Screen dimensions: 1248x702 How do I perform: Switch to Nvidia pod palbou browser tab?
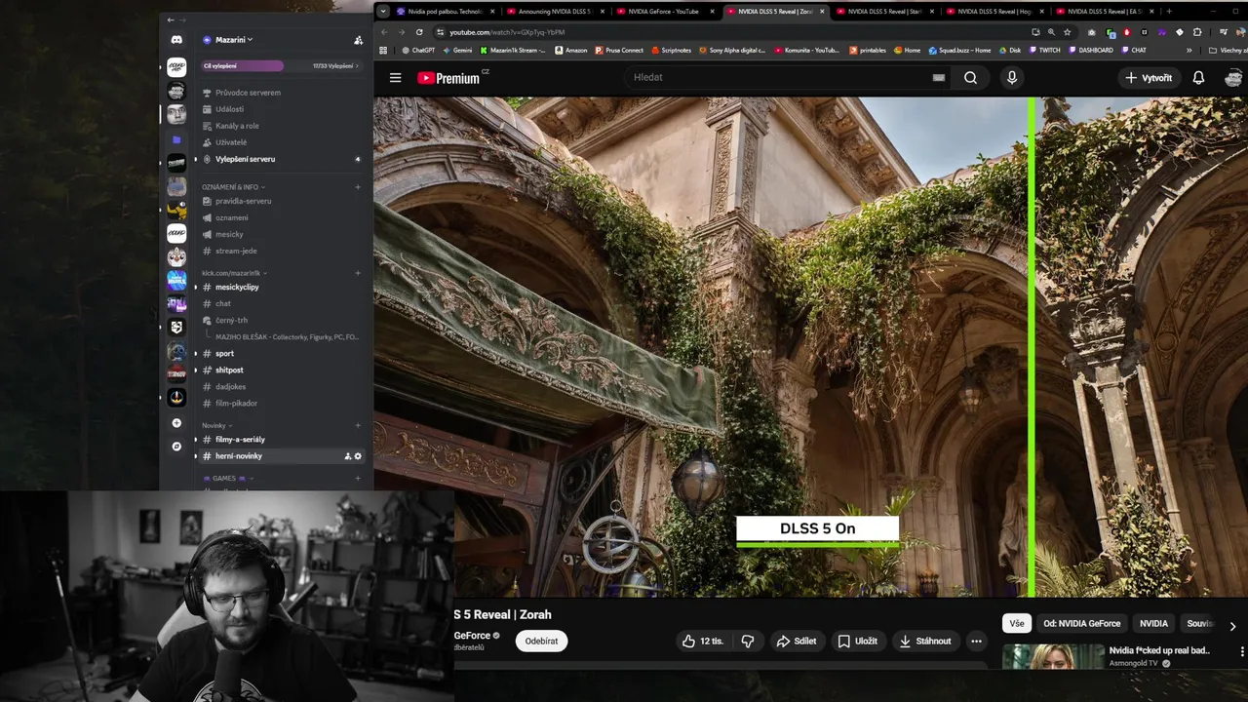(445, 12)
